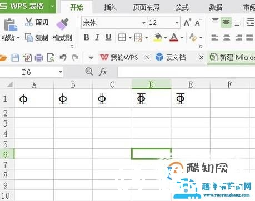Expand the font color dropdown arrow
This screenshot has width=255, height=201.
[x=182, y=38]
